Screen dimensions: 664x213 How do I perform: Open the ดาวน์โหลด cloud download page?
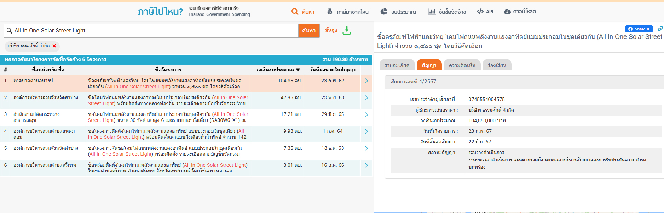[x=520, y=12]
